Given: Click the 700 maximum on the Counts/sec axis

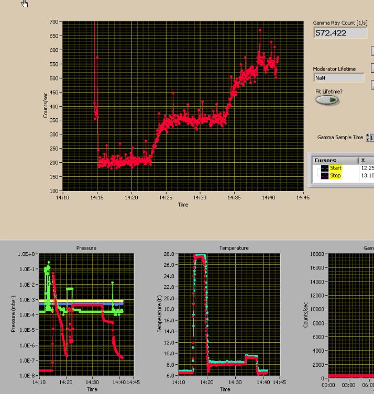Looking at the screenshot, I should click(54, 22).
